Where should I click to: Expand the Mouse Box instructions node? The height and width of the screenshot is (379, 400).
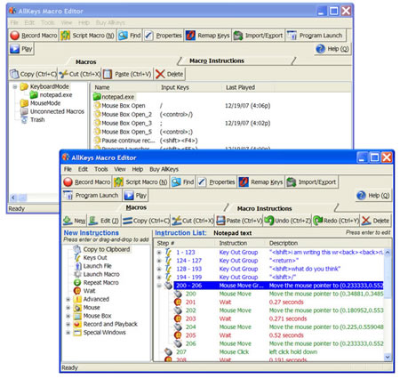coord(68,316)
